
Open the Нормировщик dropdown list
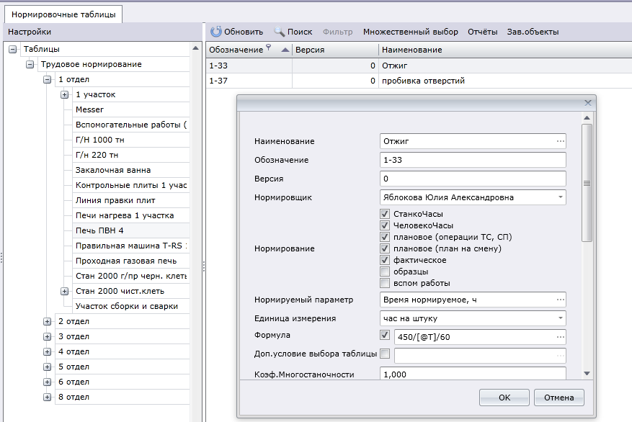pyautogui.click(x=560, y=197)
